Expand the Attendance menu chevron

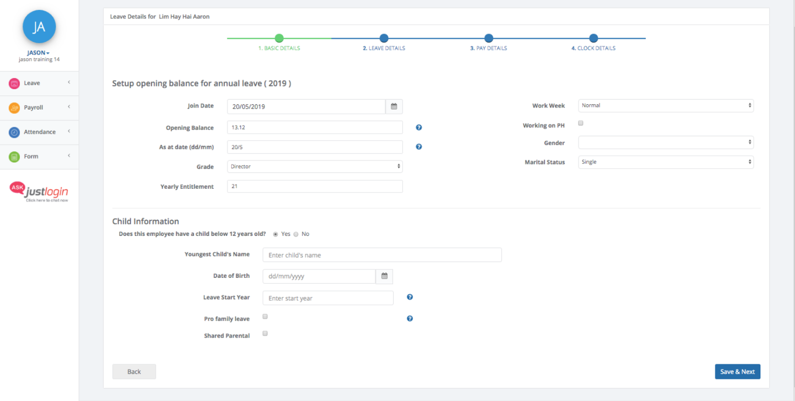69,131
